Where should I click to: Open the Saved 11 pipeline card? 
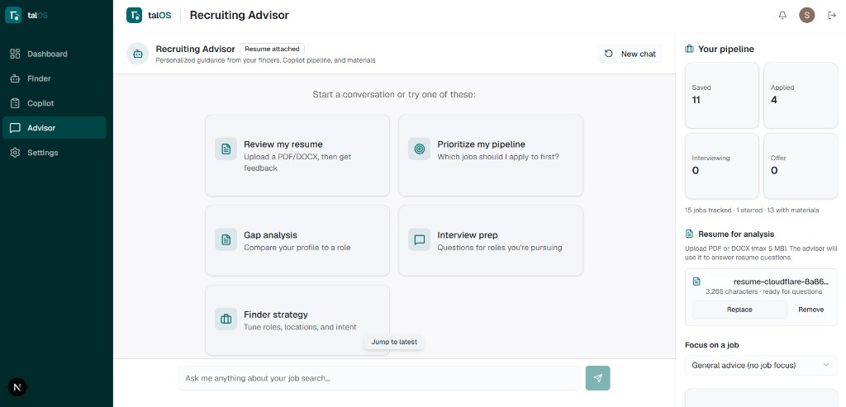click(x=722, y=95)
